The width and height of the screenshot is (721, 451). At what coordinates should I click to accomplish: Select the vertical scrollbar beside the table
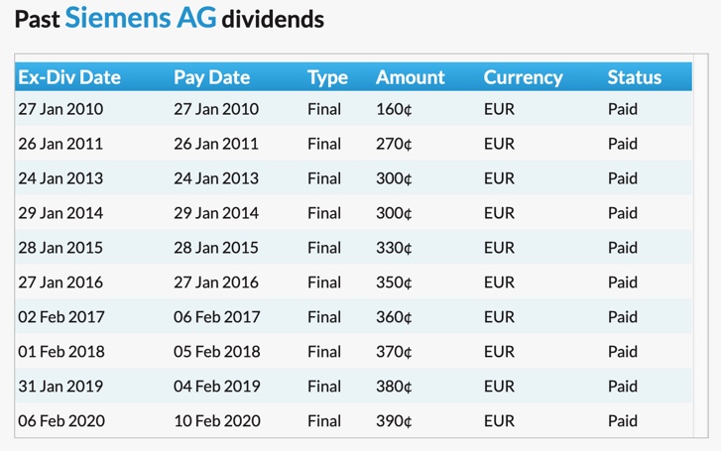(x=701, y=246)
